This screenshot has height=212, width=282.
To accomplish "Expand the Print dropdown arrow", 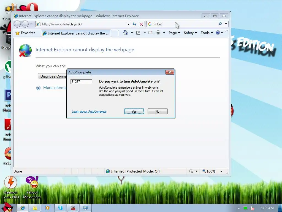I will pos(164,33).
